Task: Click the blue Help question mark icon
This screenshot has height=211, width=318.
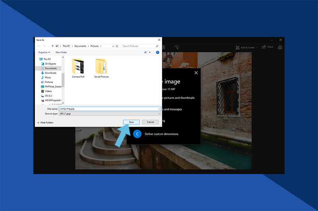Action: tap(158, 52)
